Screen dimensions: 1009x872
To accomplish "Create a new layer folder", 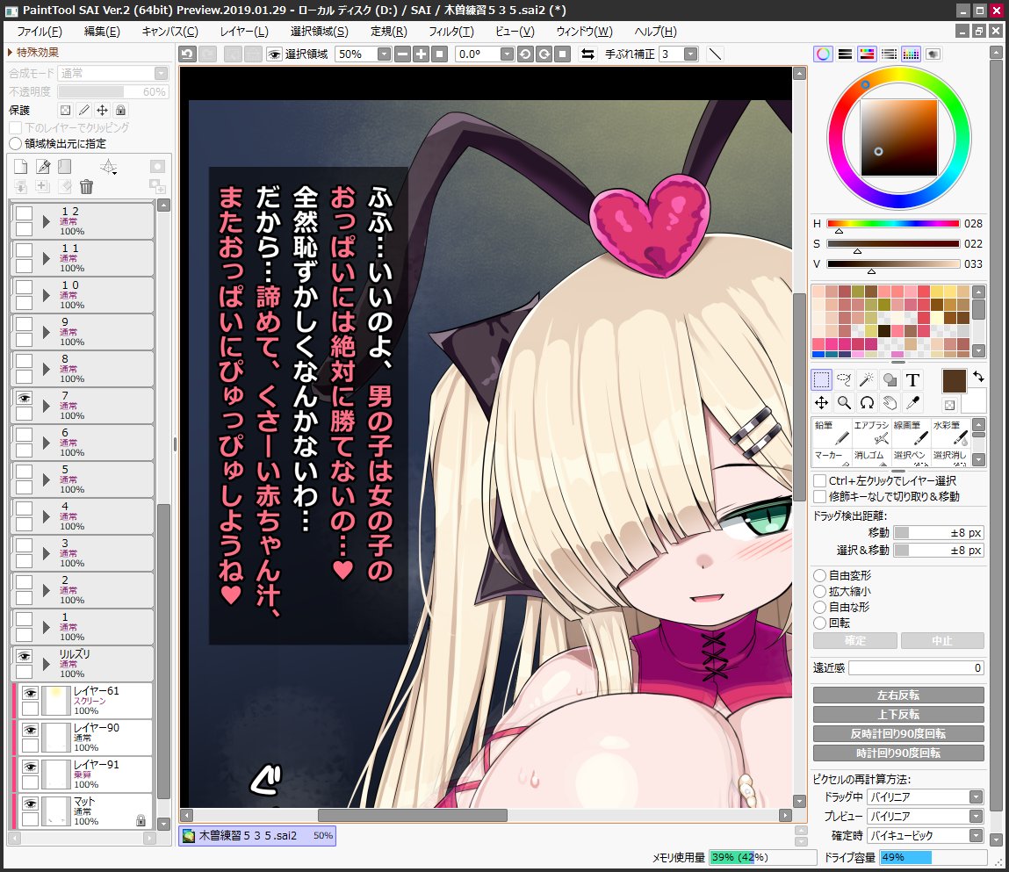I will pos(64,167).
